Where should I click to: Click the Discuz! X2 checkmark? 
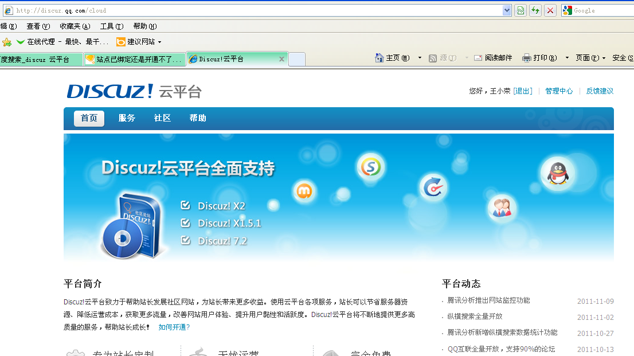[x=185, y=205]
